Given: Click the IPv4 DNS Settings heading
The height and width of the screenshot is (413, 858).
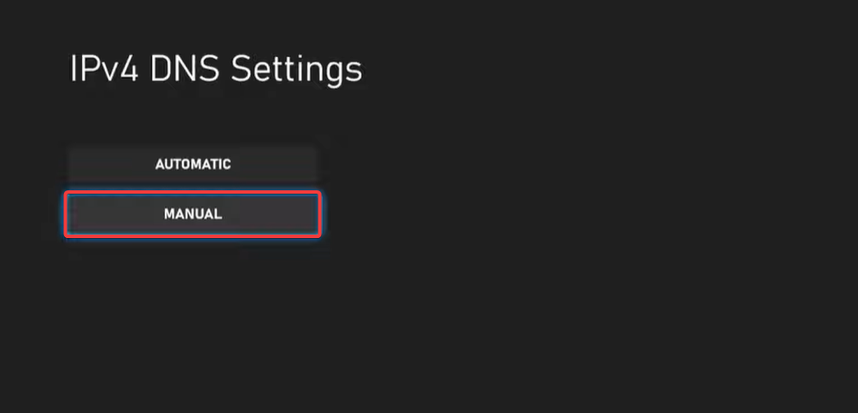Looking at the screenshot, I should (x=216, y=70).
